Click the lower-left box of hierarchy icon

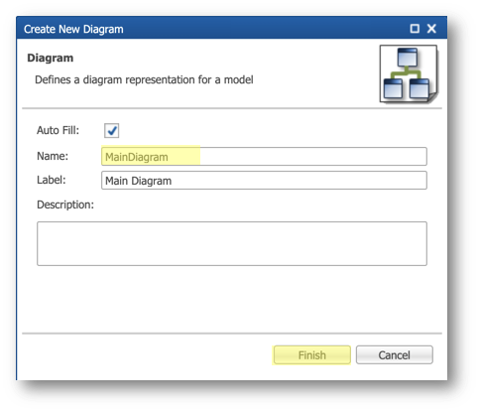click(x=393, y=88)
